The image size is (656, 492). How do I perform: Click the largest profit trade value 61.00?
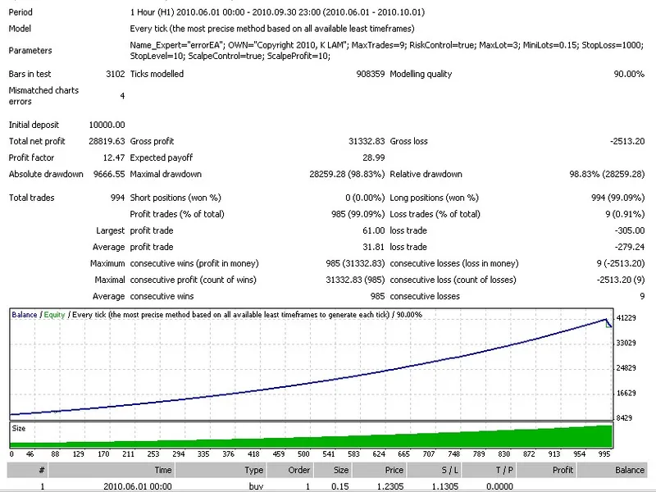click(x=374, y=230)
